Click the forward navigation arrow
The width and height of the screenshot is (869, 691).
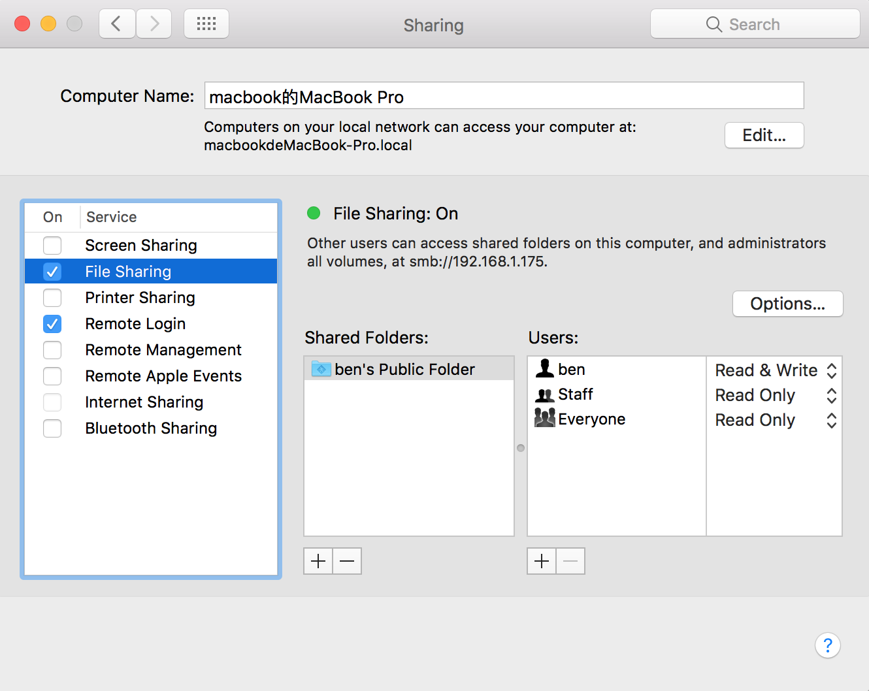154,24
